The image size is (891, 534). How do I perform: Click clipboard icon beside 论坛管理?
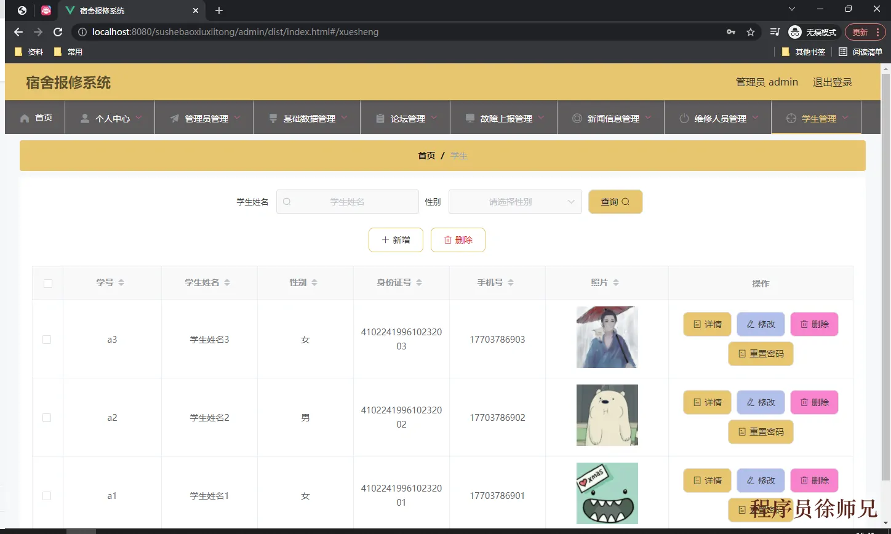[x=380, y=118]
